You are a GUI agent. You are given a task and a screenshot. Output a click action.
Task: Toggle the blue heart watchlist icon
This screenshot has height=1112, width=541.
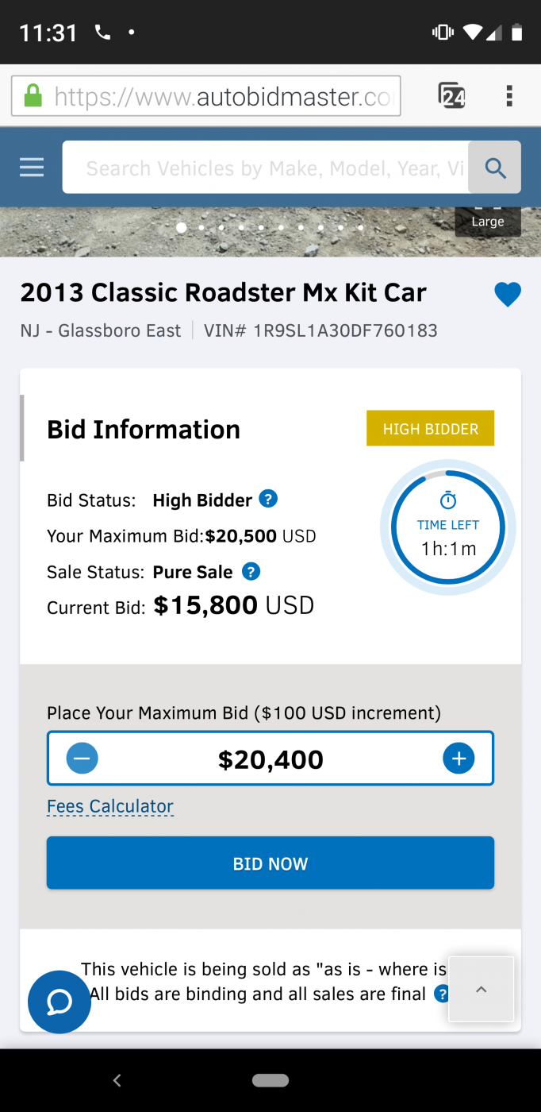(508, 295)
